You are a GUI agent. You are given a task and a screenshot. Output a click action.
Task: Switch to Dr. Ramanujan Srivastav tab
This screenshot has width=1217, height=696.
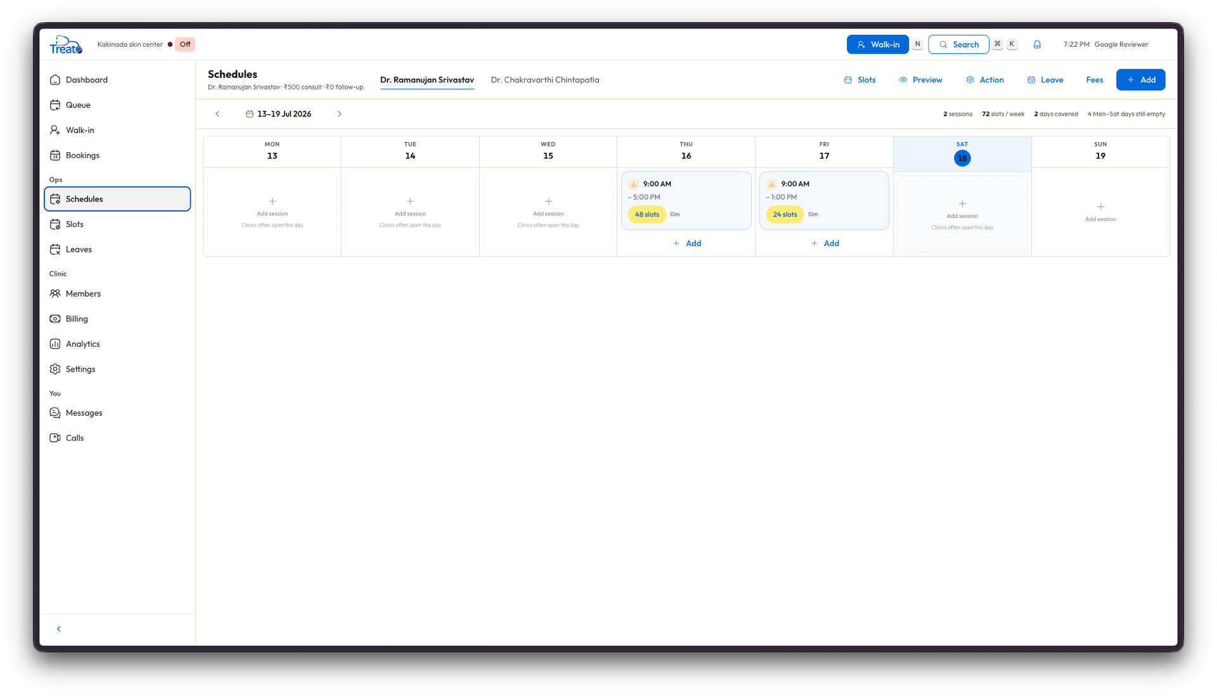[x=427, y=80]
